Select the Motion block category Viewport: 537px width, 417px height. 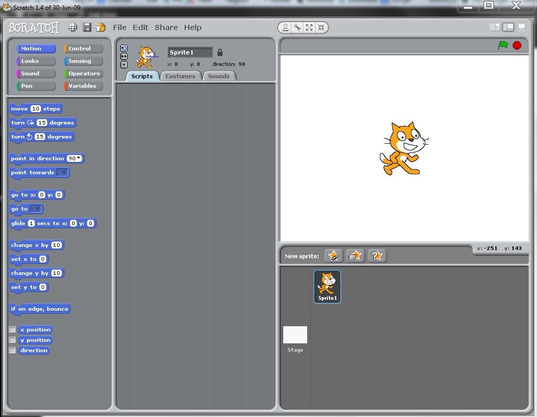(36, 49)
